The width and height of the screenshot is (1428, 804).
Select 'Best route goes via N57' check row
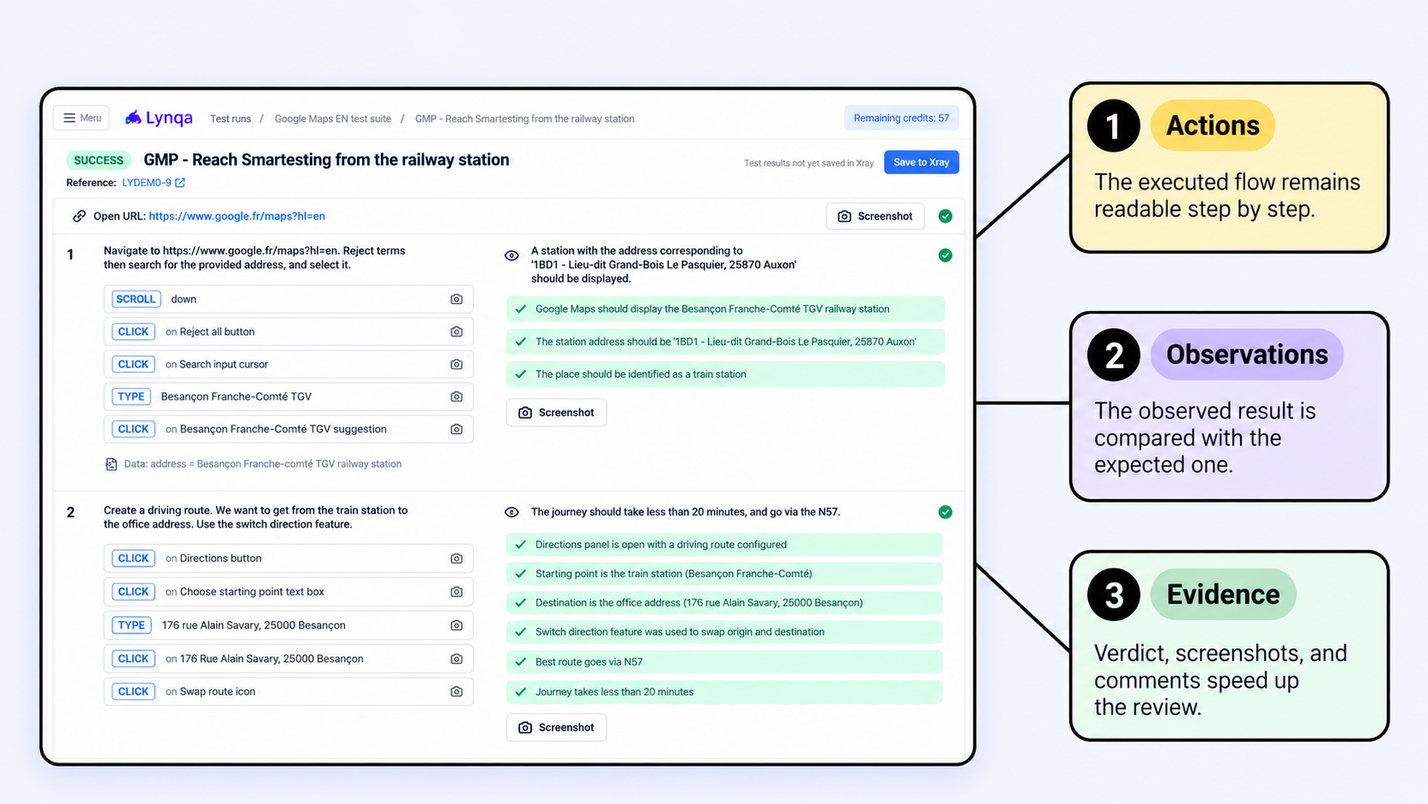click(x=724, y=661)
